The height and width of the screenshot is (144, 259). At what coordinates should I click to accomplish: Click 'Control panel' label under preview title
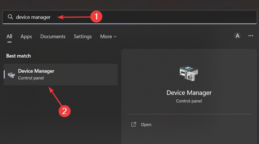[189, 101]
